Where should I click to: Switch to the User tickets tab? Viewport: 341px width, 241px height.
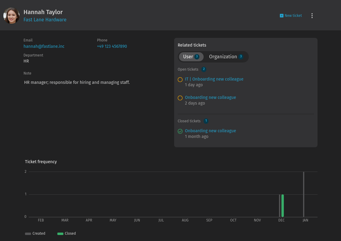tap(191, 56)
